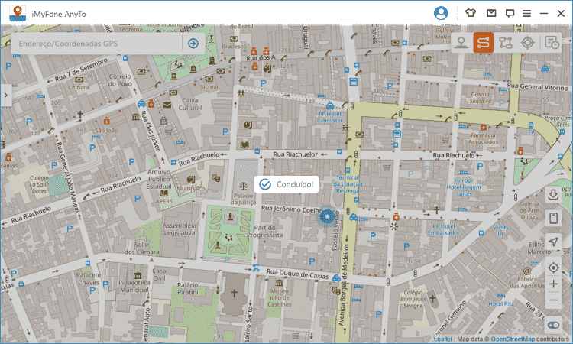Click the Colégio La Salle Dores label
Screen dimensions: 573x344
(x=39, y=184)
